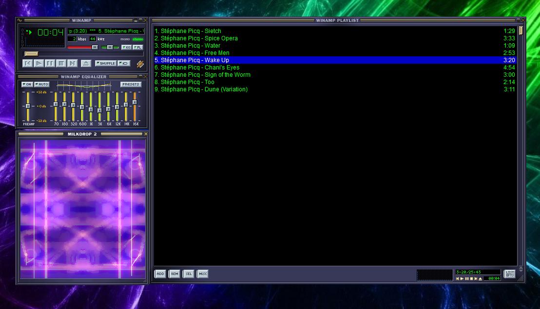Toggle Repeat mode button
Screen dimensions: 540x309
coord(124,63)
